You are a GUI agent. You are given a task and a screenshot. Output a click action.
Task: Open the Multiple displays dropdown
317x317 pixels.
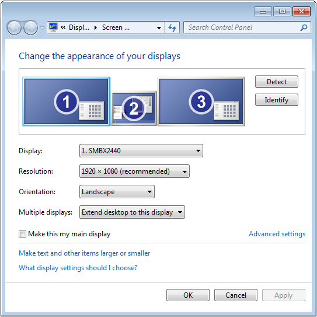132,212
